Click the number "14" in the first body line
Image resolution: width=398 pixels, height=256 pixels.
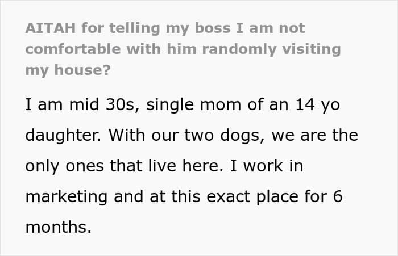305,104
